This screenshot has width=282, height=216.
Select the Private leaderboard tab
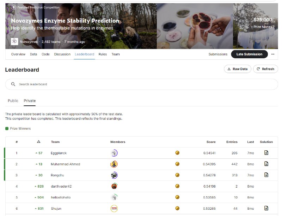(30, 101)
